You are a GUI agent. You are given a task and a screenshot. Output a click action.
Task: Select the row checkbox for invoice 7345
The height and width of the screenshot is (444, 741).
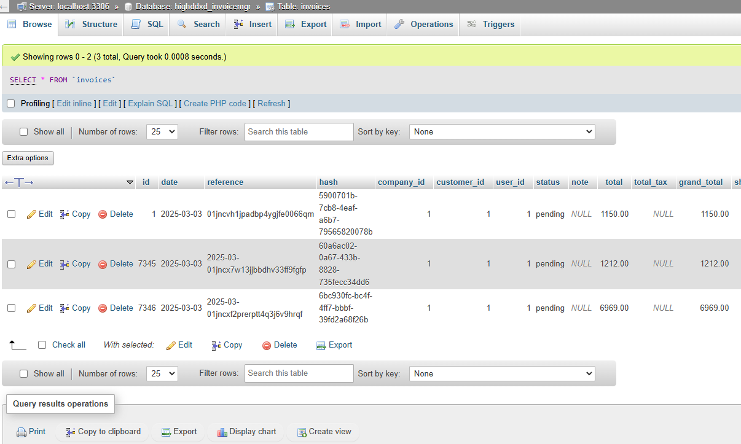pos(11,264)
